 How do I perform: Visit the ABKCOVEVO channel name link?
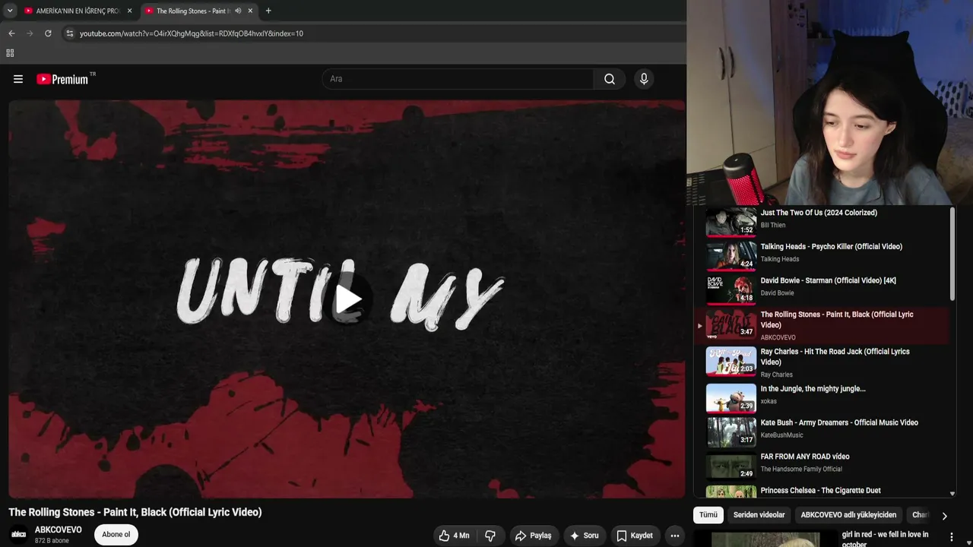[x=59, y=530]
